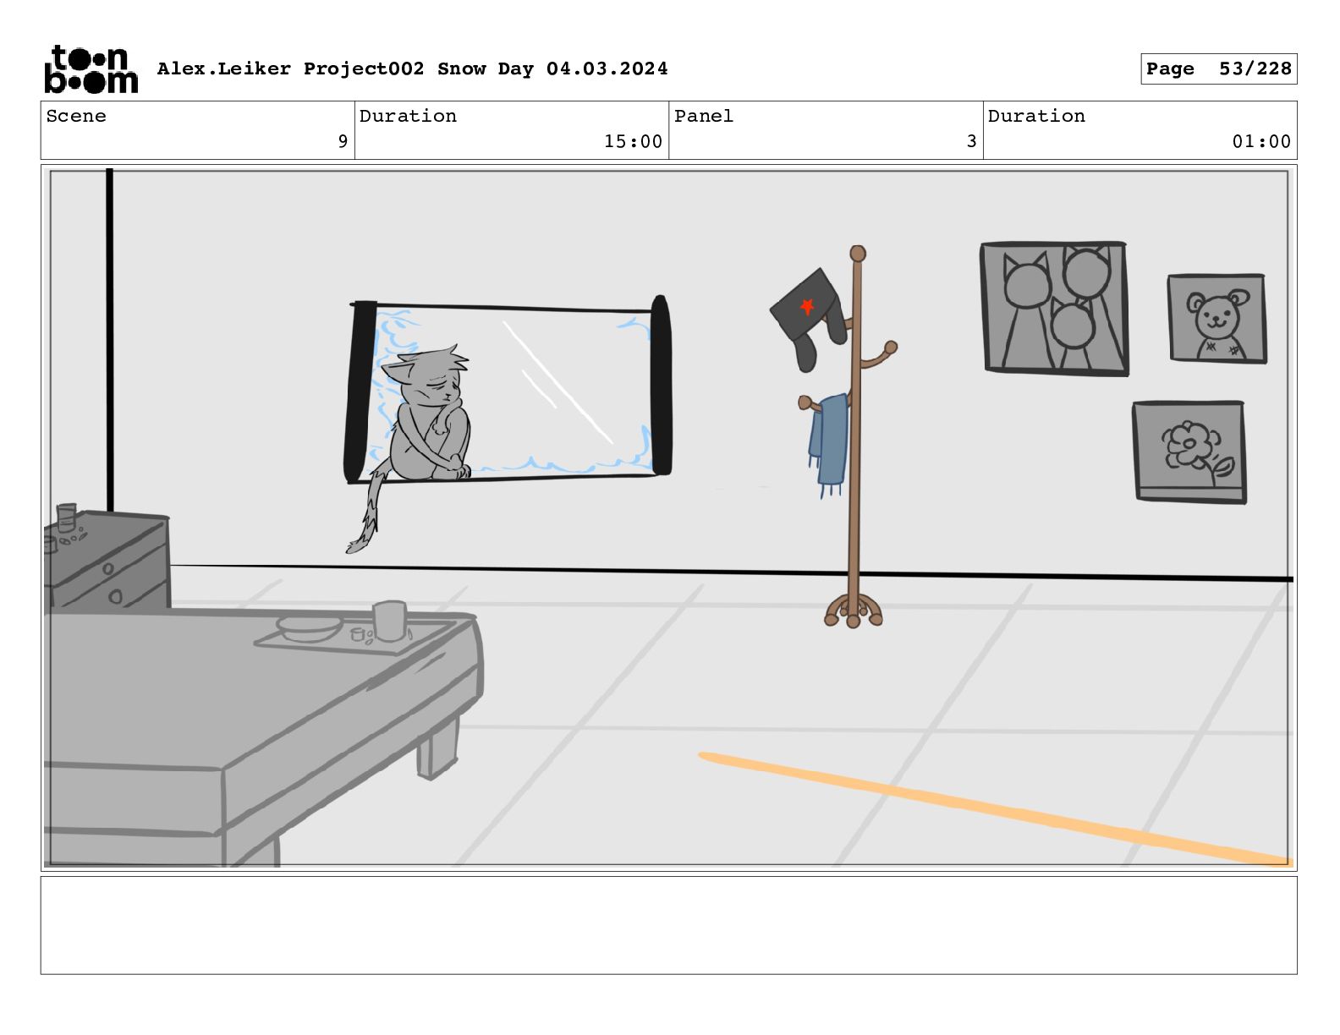The image size is (1340, 1035).
Task: Click the cup on the tray
Action: tap(390, 621)
